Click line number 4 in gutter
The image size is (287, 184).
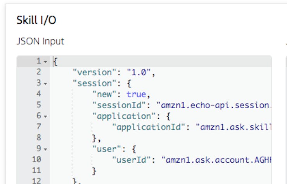(39, 94)
